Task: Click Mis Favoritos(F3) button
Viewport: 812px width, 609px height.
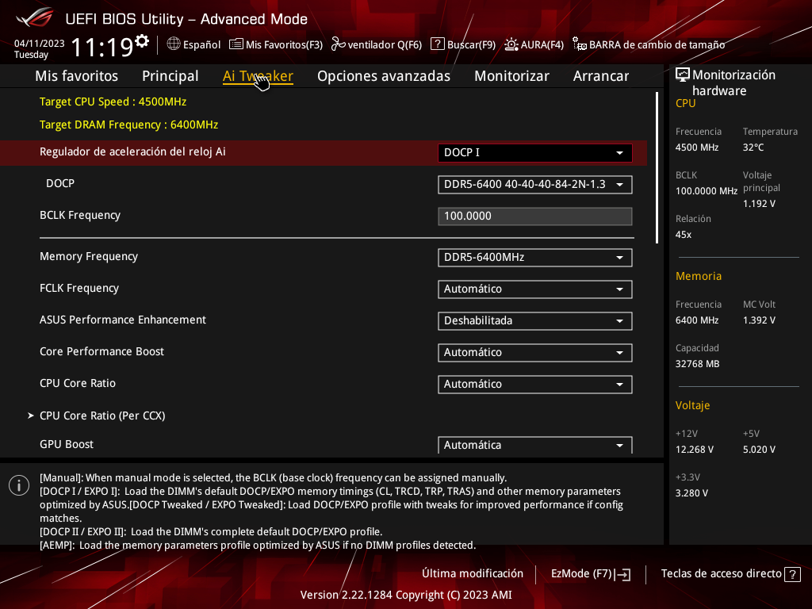Action: (x=276, y=44)
